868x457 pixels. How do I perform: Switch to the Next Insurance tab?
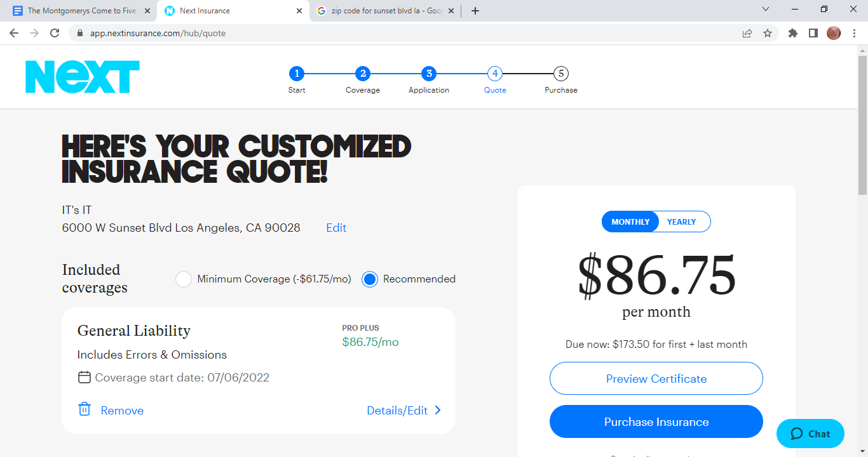(x=233, y=11)
